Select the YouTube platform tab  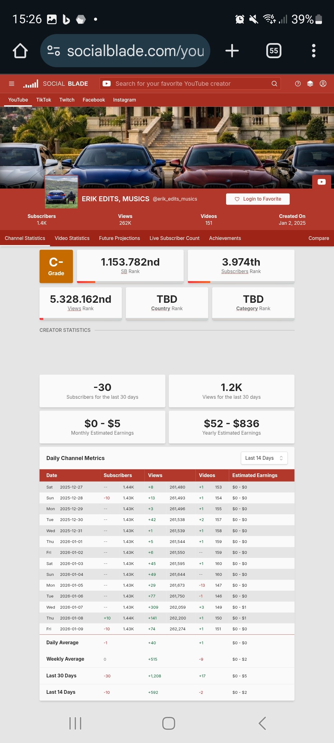click(x=18, y=100)
